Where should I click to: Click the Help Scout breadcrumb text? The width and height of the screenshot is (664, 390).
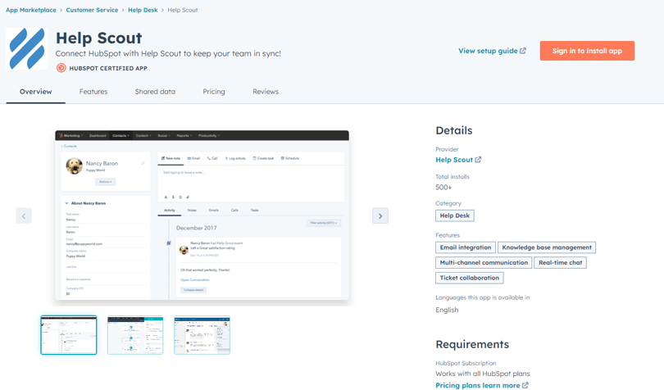tap(183, 10)
